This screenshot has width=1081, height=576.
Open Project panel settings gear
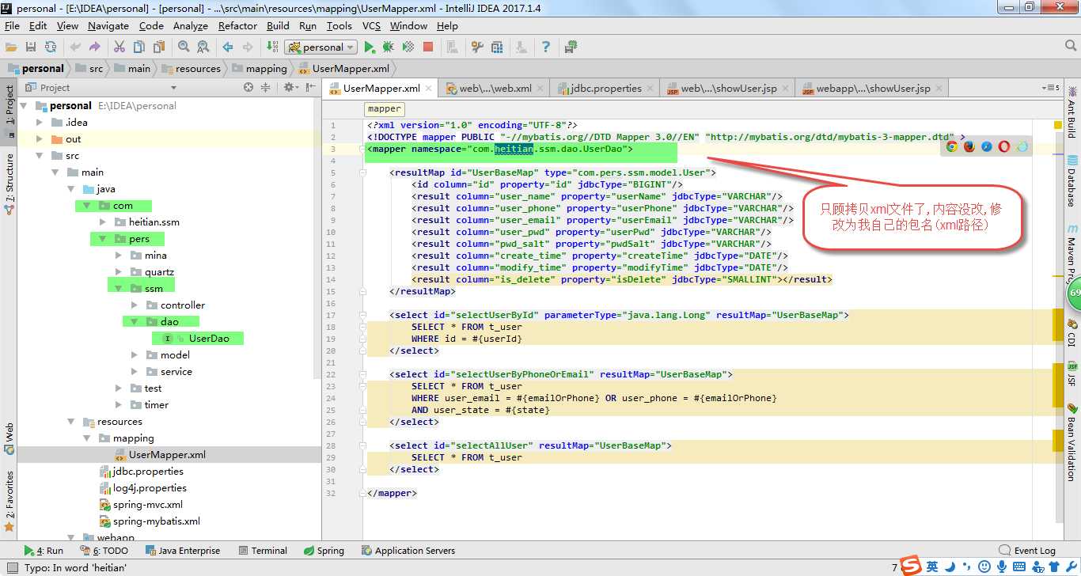[289, 88]
